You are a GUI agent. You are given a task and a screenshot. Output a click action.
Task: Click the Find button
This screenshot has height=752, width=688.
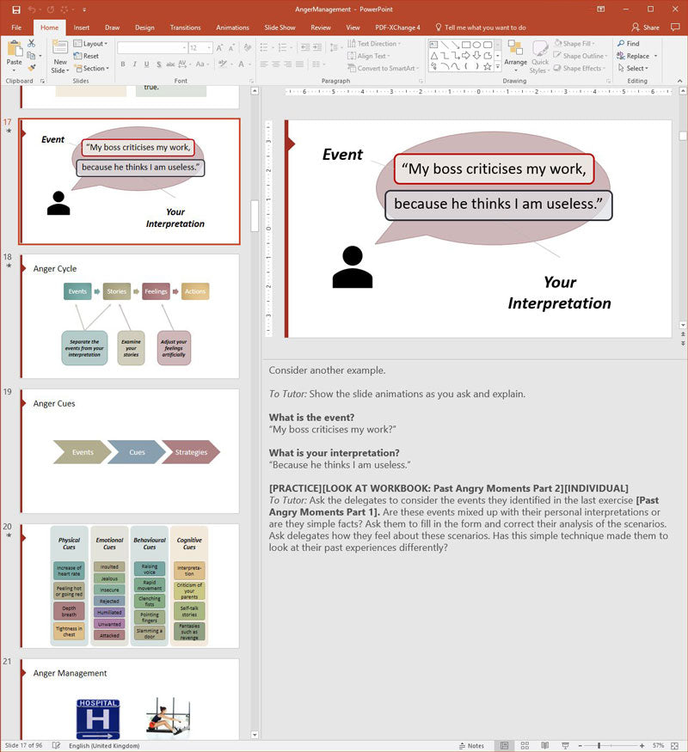point(629,44)
